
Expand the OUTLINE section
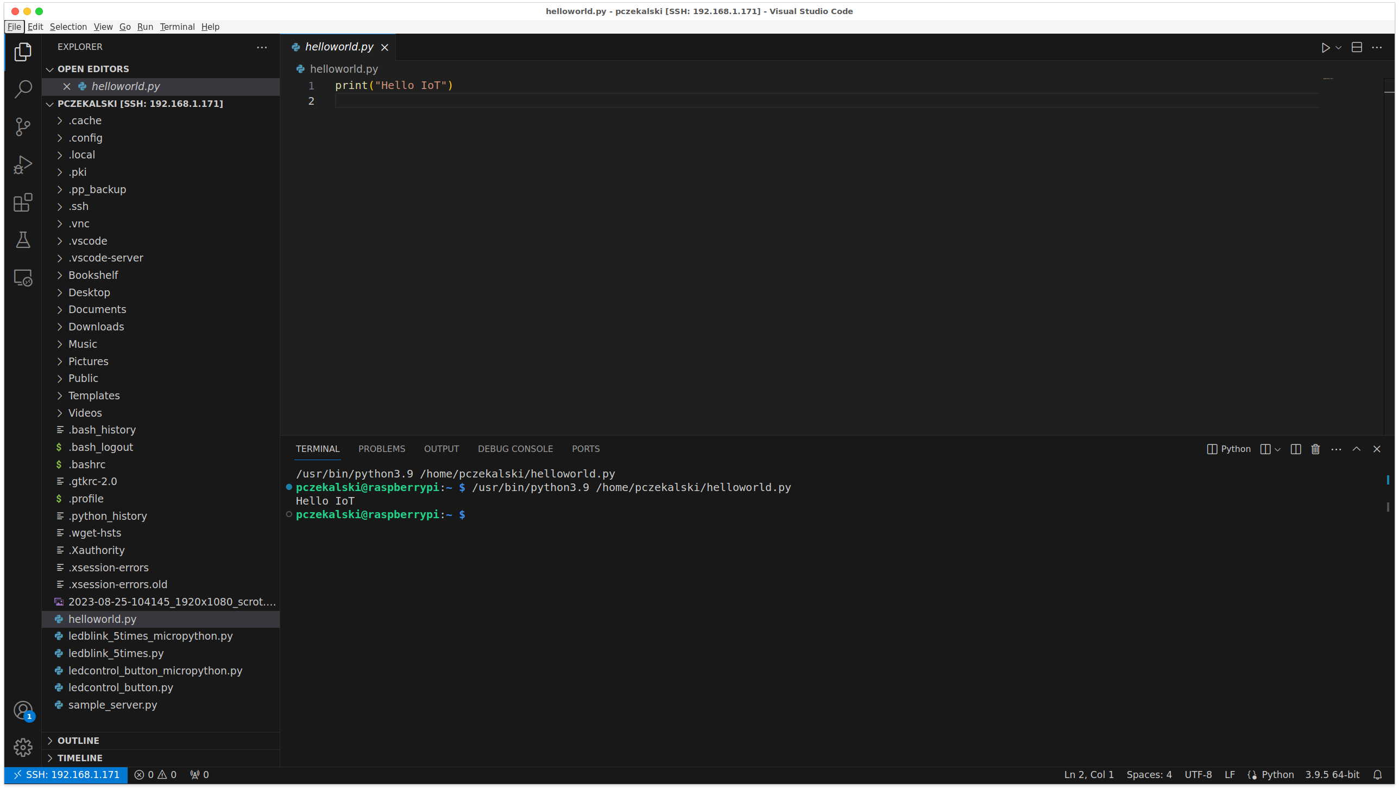pos(78,741)
